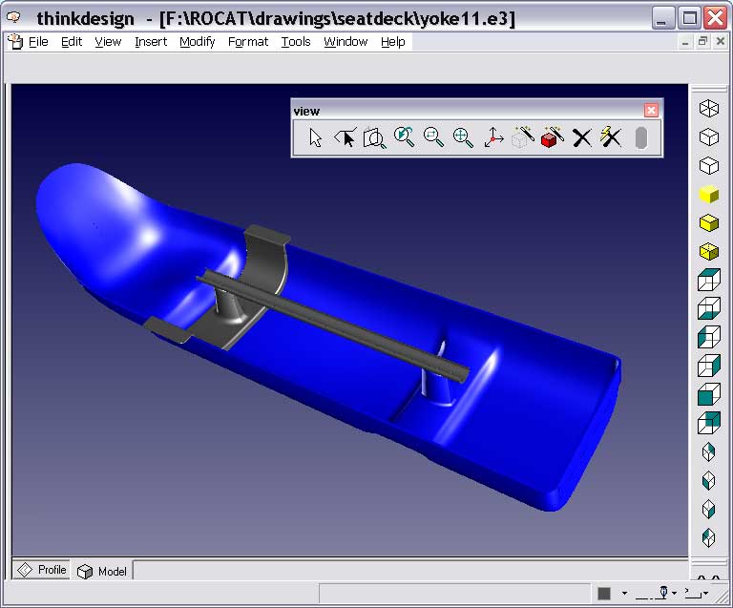
Task: Click the dark grey color swatch in status bar
Action: [x=604, y=594]
